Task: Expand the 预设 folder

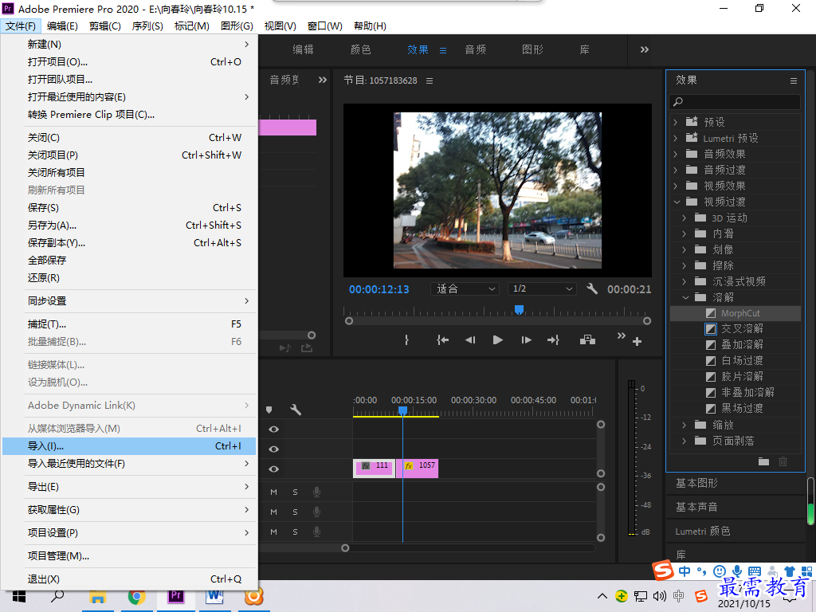Action: point(676,122)
